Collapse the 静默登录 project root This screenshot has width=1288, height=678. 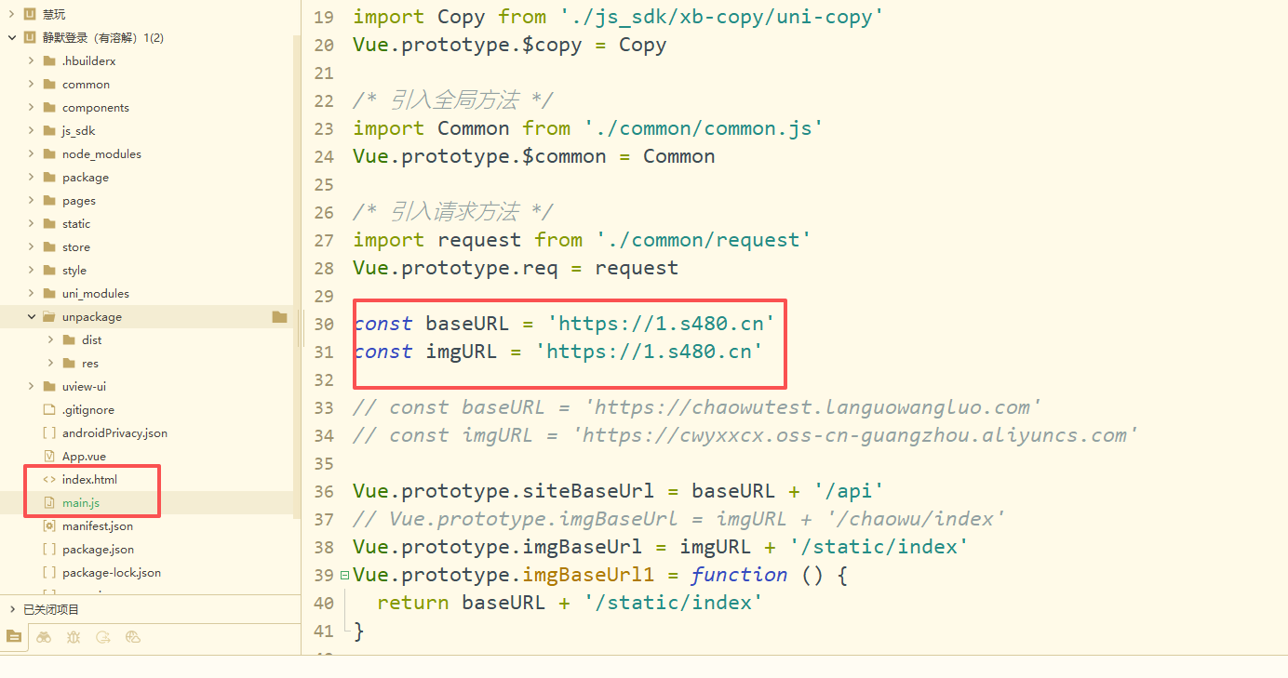click(x=11, y=38)
